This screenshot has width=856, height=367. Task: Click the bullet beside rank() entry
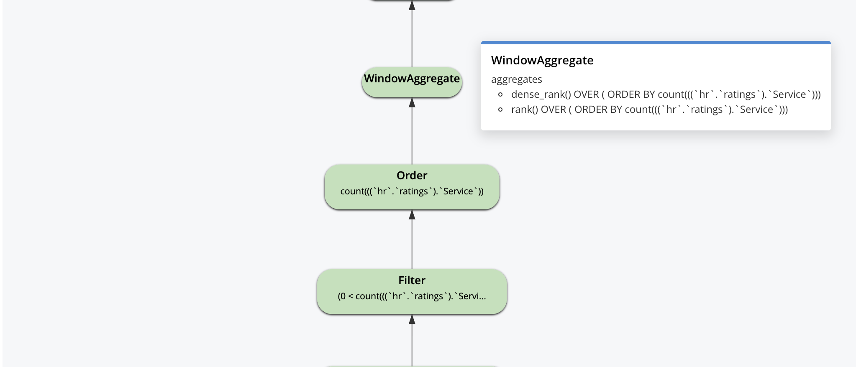pos(500,110)
